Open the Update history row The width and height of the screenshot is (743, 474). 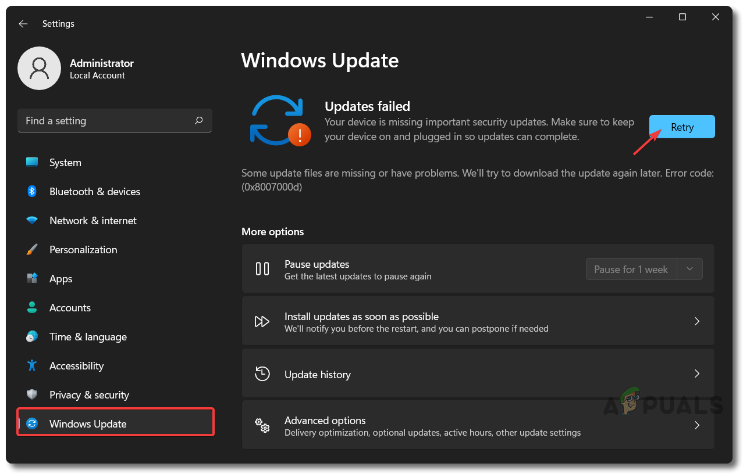(x=478, y=373)
